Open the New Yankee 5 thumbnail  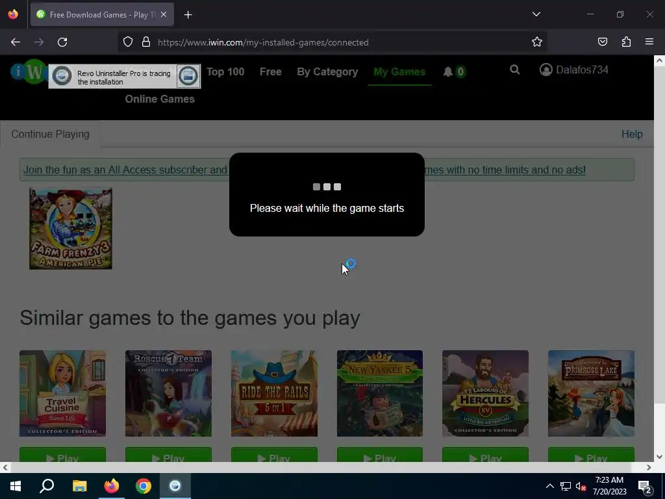(379, 393)
